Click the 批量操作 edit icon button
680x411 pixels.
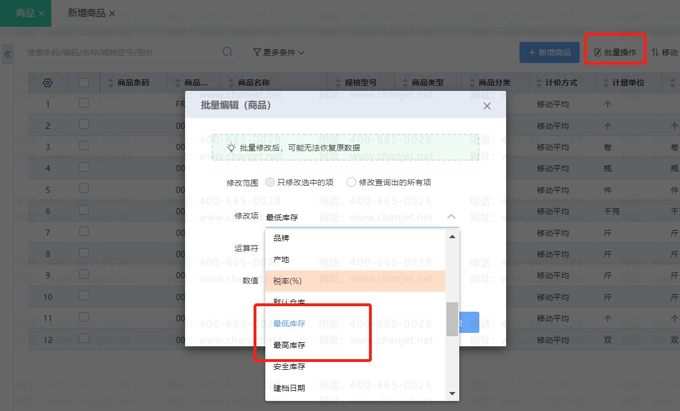point(615,52)
